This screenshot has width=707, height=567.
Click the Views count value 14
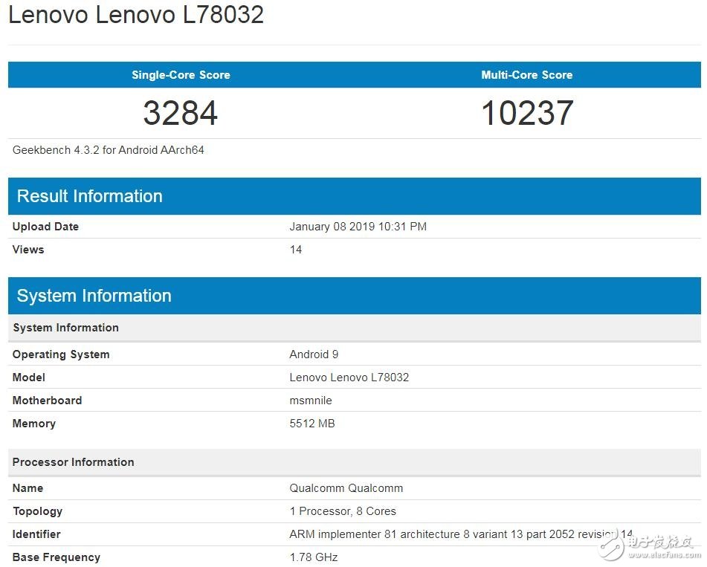pos(296,250)
